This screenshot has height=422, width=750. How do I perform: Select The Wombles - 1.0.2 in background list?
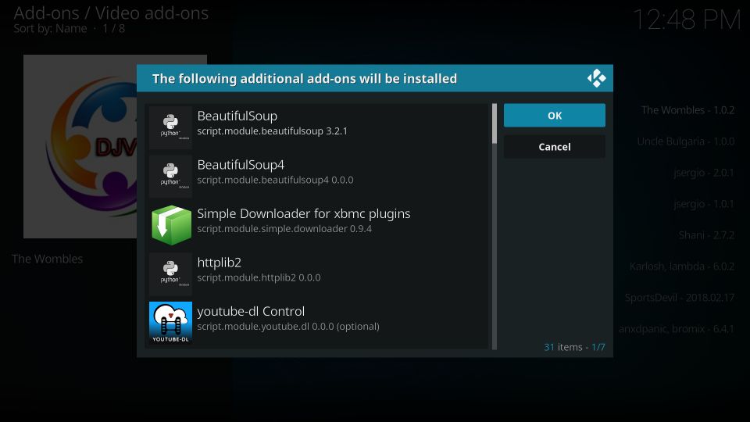[x=687, y=110]
